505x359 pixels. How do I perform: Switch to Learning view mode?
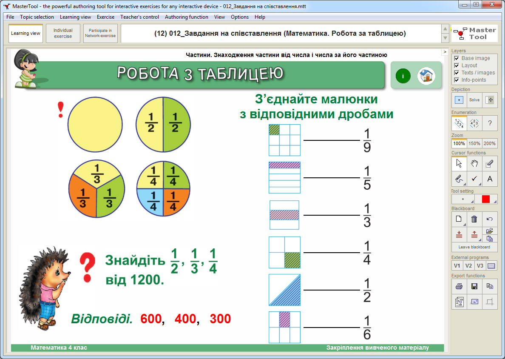(26, 33)
